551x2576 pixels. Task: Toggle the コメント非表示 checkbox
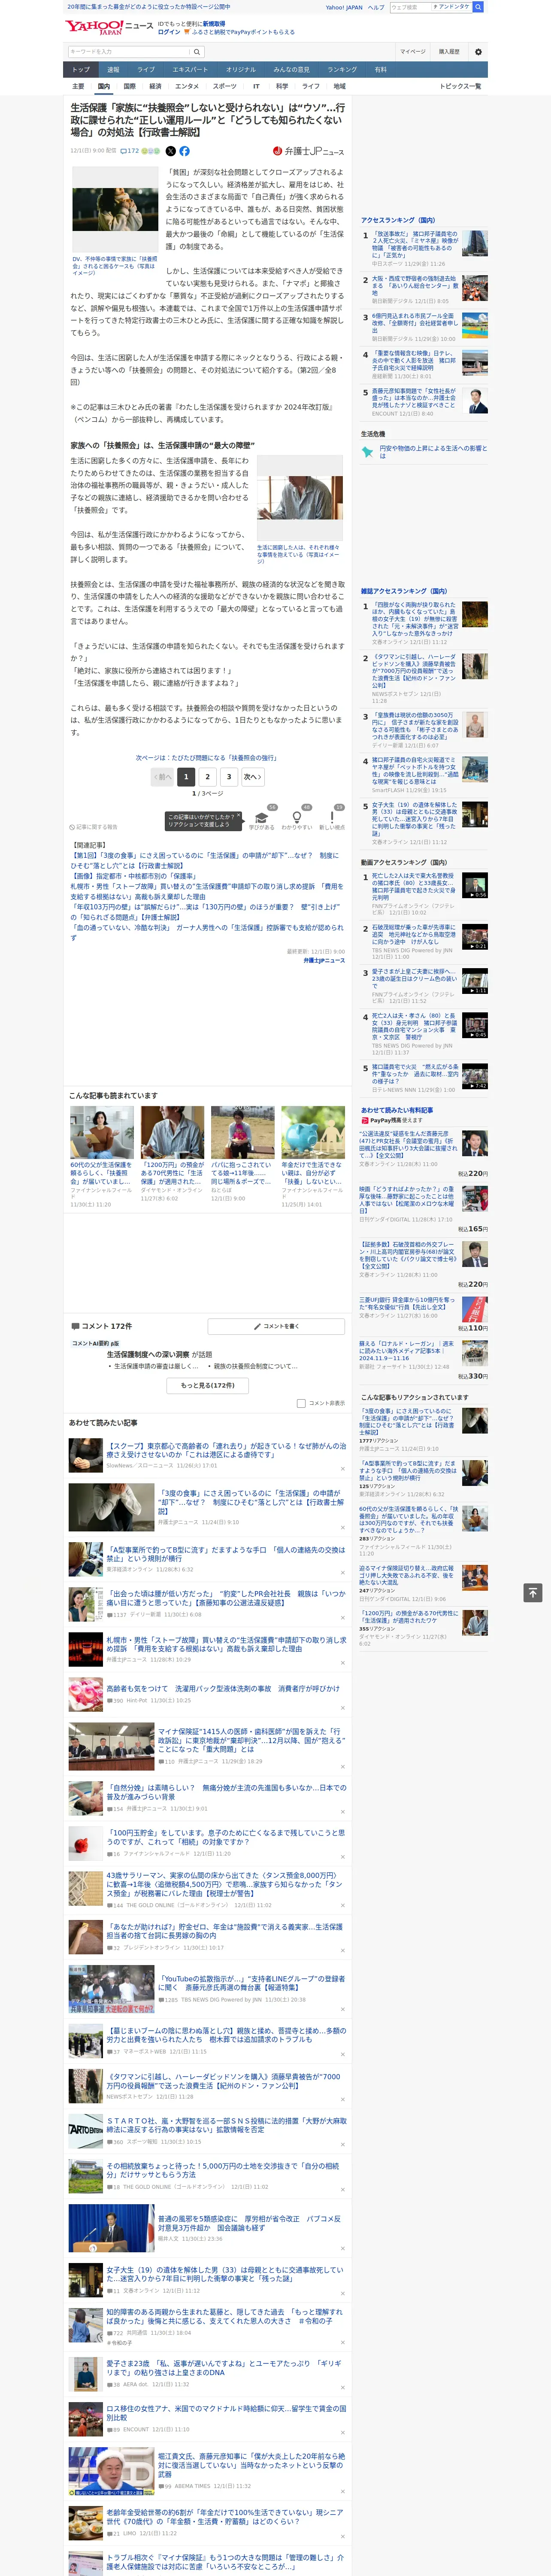pyautogui.click(x=301, y=1403)
